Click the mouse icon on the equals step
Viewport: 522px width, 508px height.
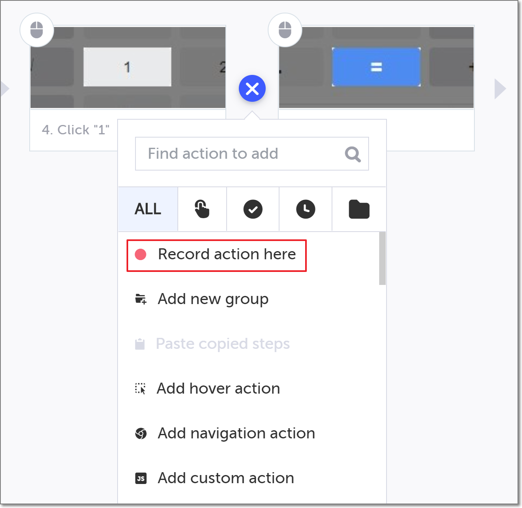coord(285,30)
